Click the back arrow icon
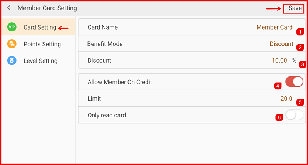Image resolution: width=308 pixels, height=165 pixels. point(8,8)
